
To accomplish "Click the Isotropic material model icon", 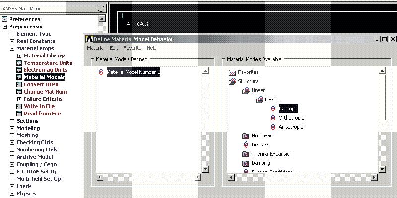I will [x=273, y=109].
